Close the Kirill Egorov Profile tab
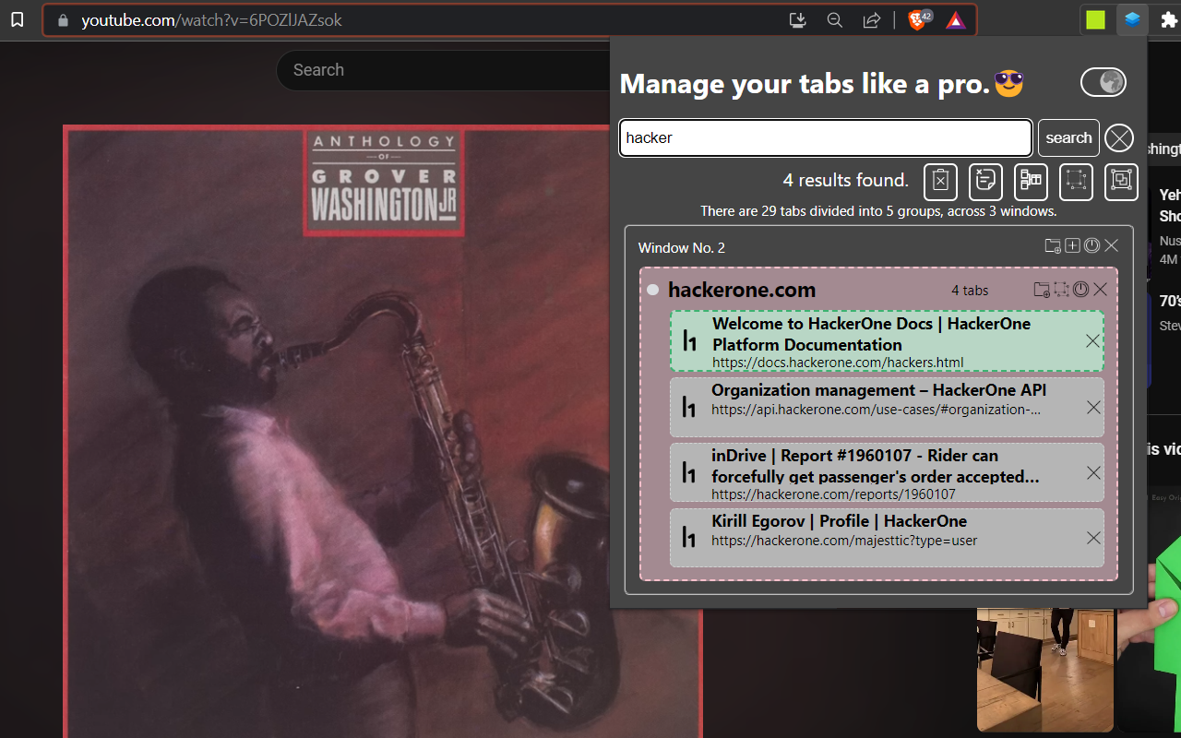1181x738 pixels. point(1093,538)
